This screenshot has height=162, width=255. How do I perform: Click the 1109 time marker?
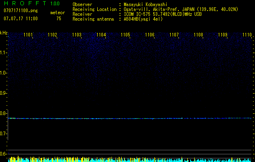pos(223,35)
